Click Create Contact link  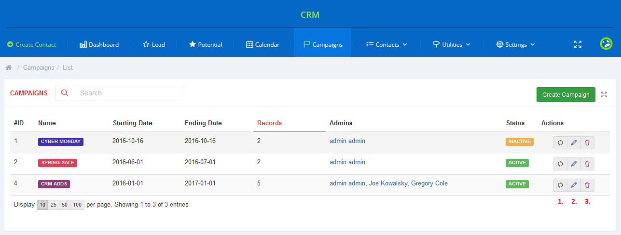(x=32, y=44)
